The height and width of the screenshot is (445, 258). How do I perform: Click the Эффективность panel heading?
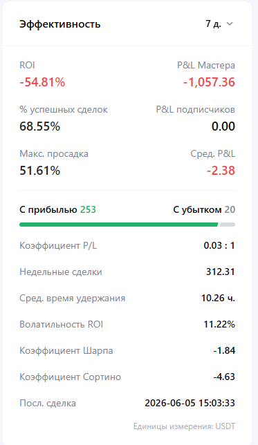click(x=60, y=24)
